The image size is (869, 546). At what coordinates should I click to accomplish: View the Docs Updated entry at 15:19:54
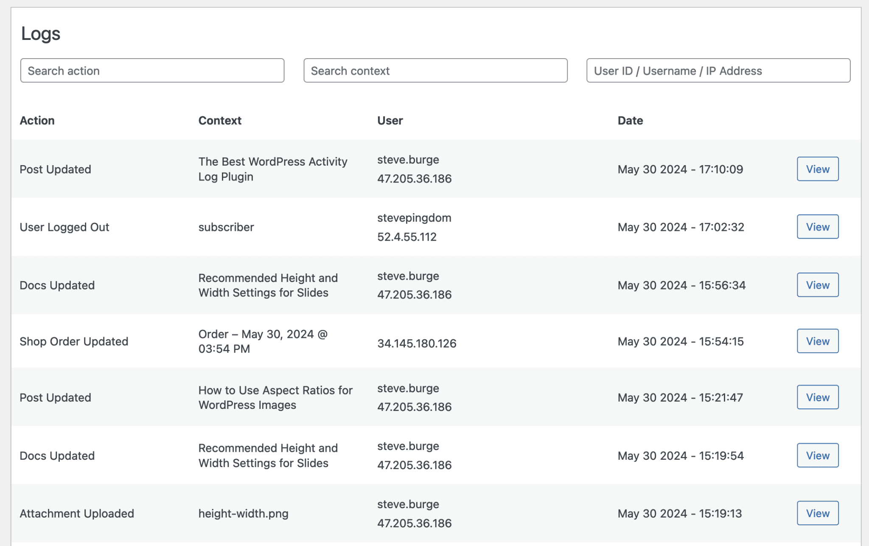(x=818, y=455)
